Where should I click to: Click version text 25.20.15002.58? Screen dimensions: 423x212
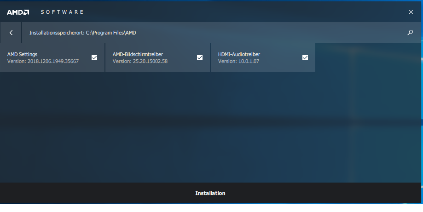(x=150, y=61)
